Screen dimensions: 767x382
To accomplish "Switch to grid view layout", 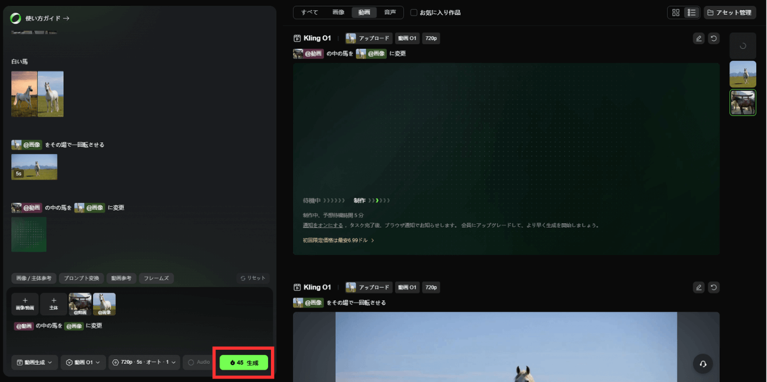I will (676, 12).
